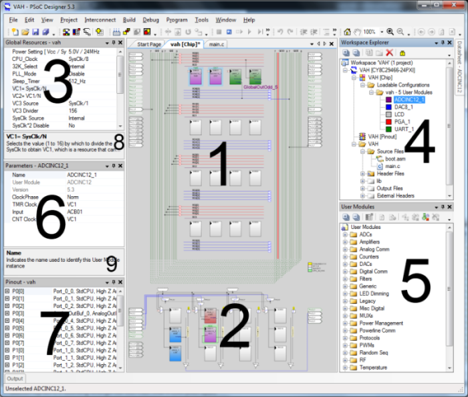The image size is (468, 397).
Task: Open the Debug menu
Action: tap(150, 19)
